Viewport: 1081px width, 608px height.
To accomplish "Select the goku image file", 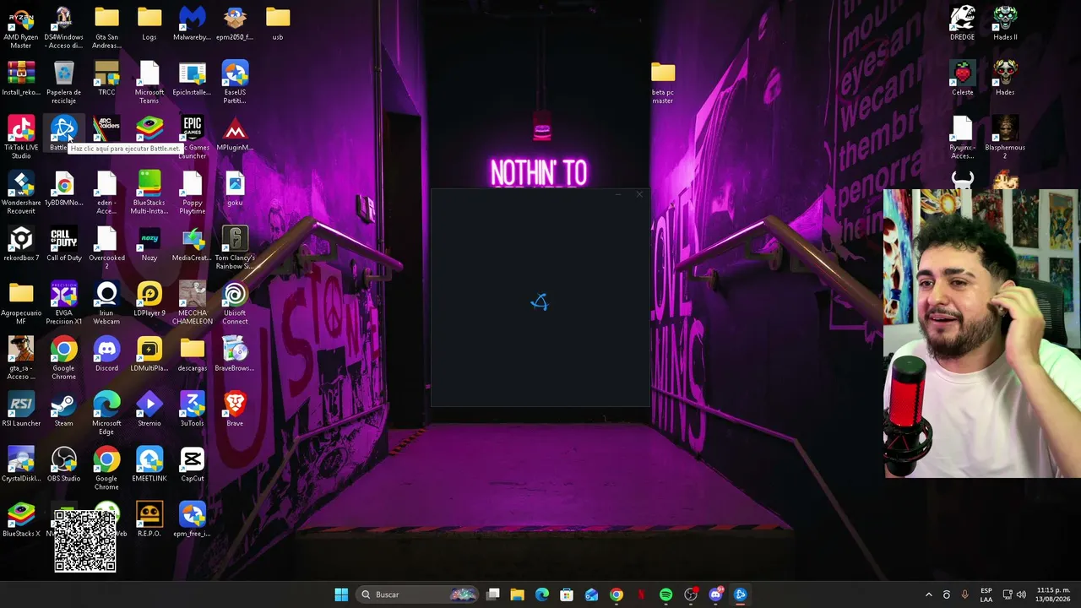I will click(235, 188).
